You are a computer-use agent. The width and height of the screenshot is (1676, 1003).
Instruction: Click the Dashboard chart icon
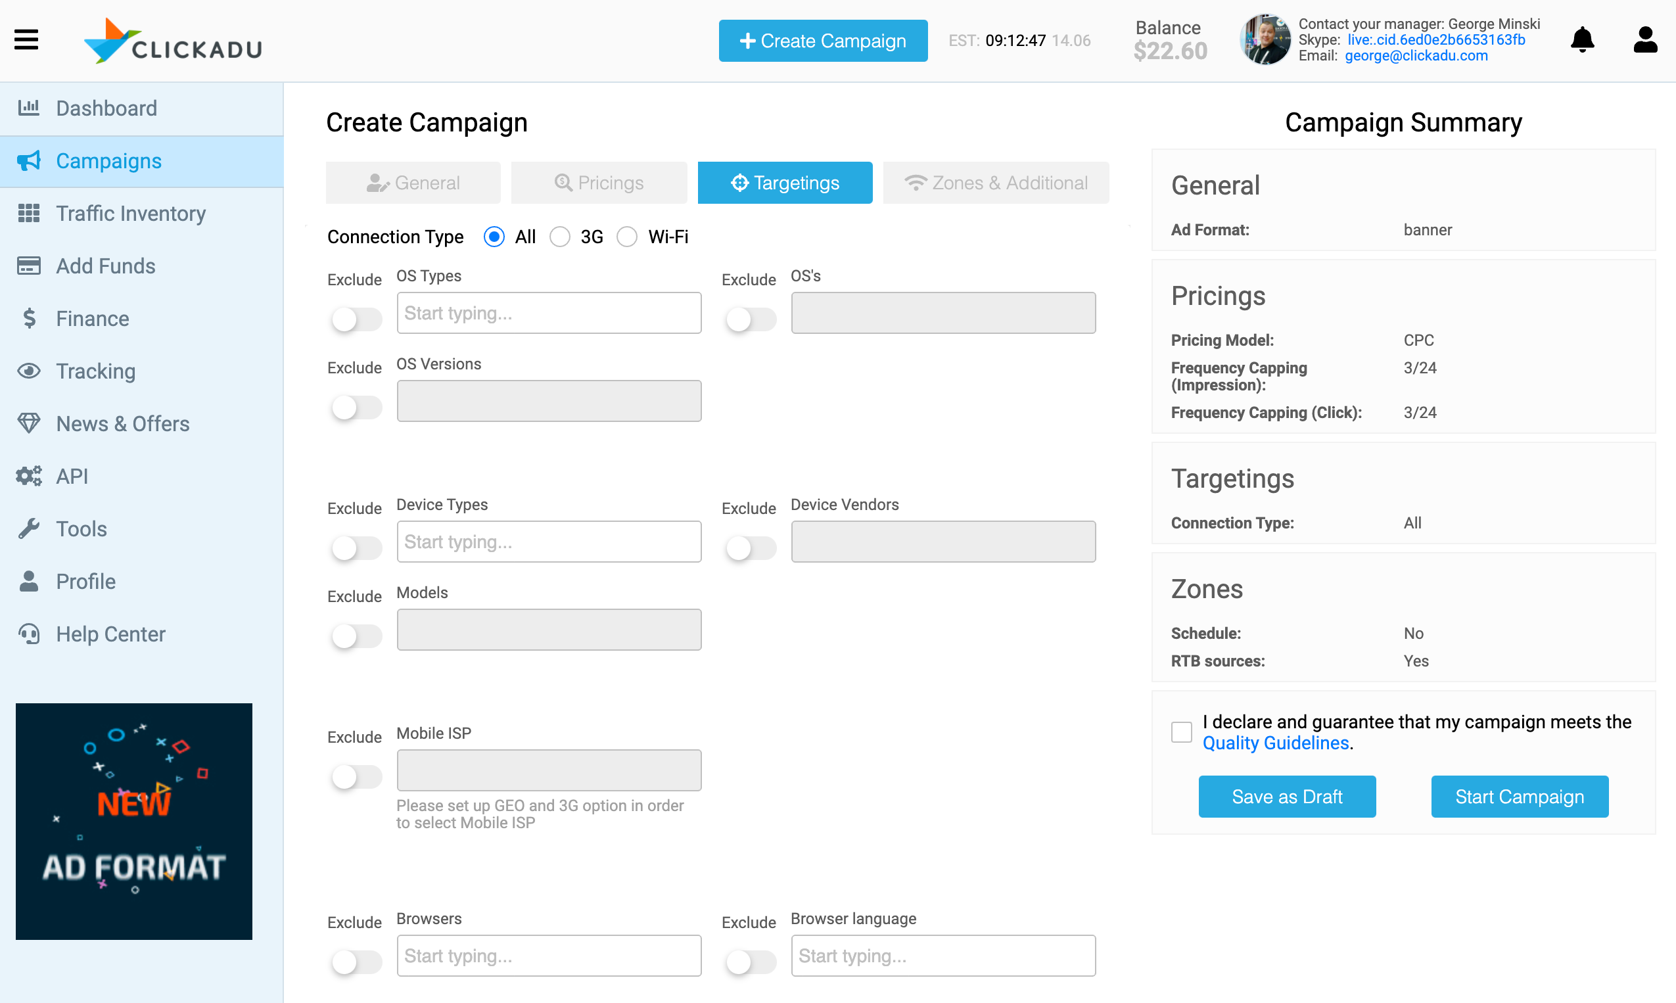click(x=28, y=108)
